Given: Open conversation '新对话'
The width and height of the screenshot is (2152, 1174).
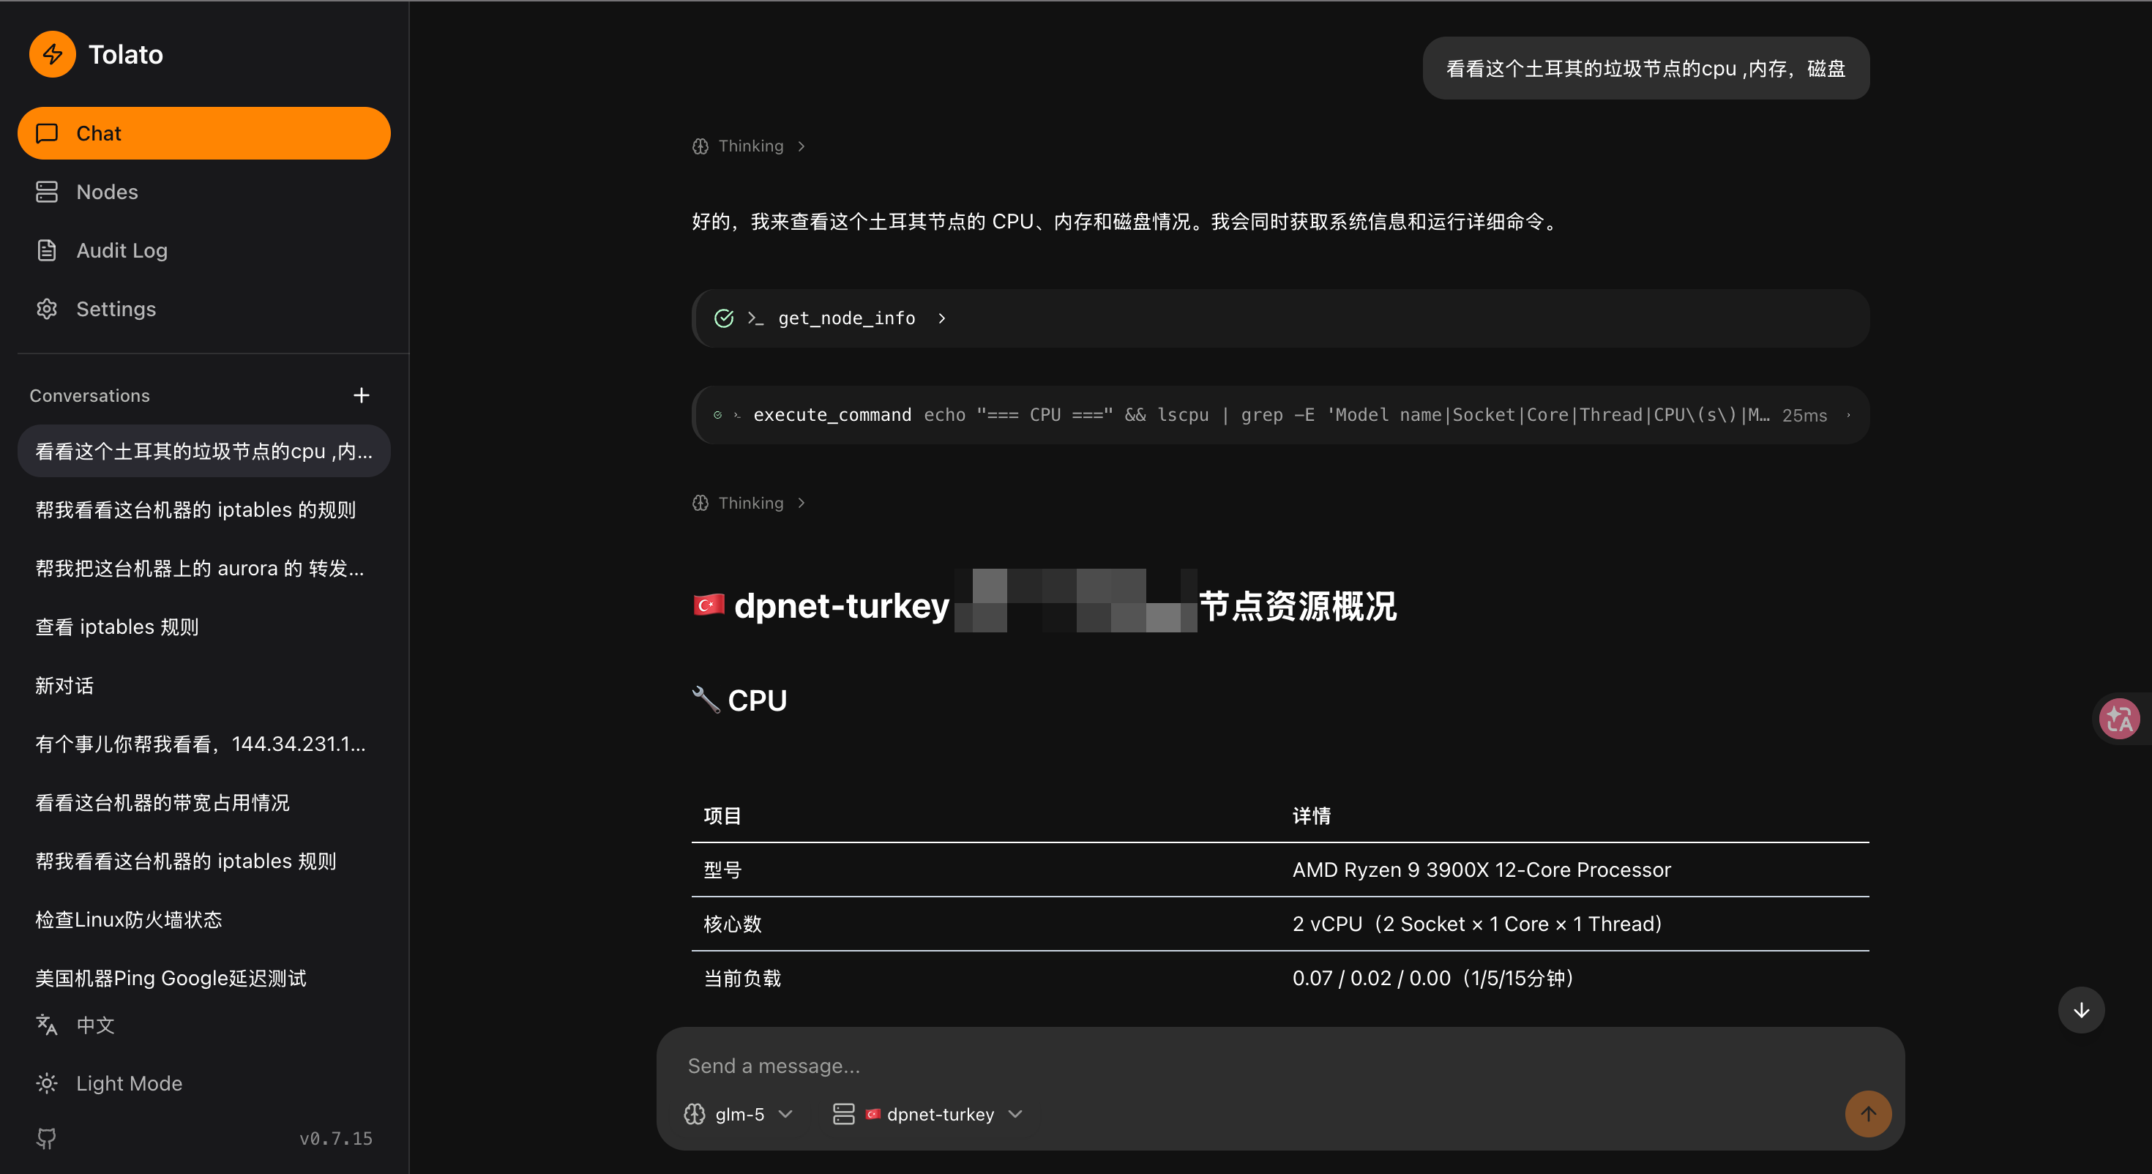Looking at the screenshot, I should (x=203, y=686).
